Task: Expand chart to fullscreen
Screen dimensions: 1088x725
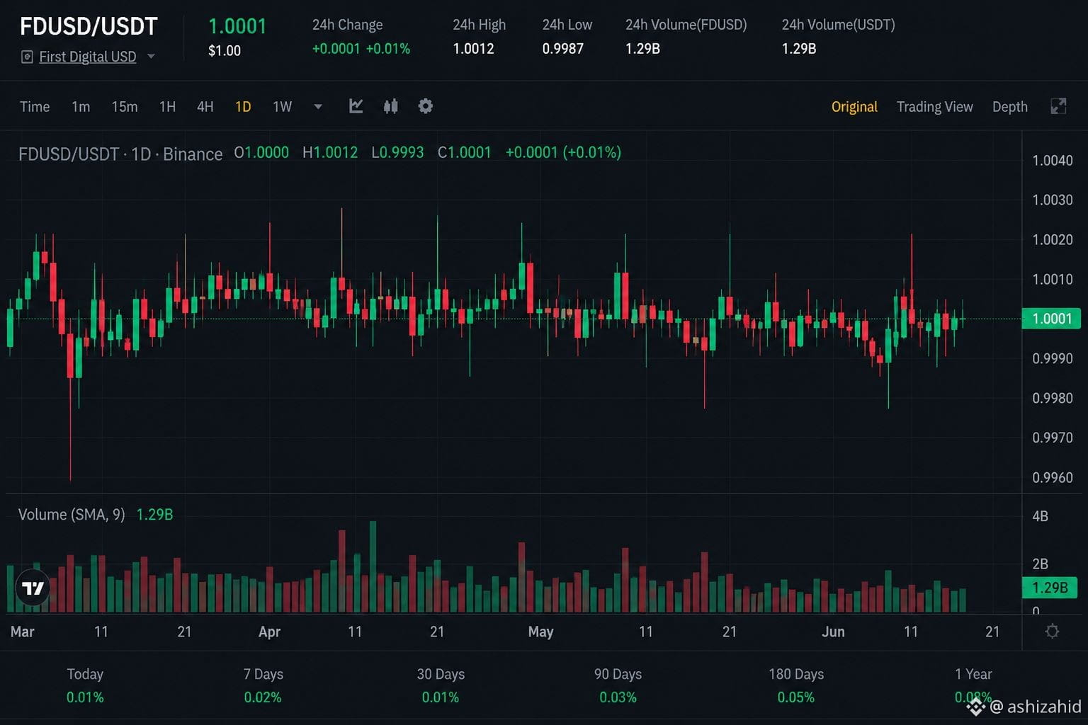Action: point(1058,106)
